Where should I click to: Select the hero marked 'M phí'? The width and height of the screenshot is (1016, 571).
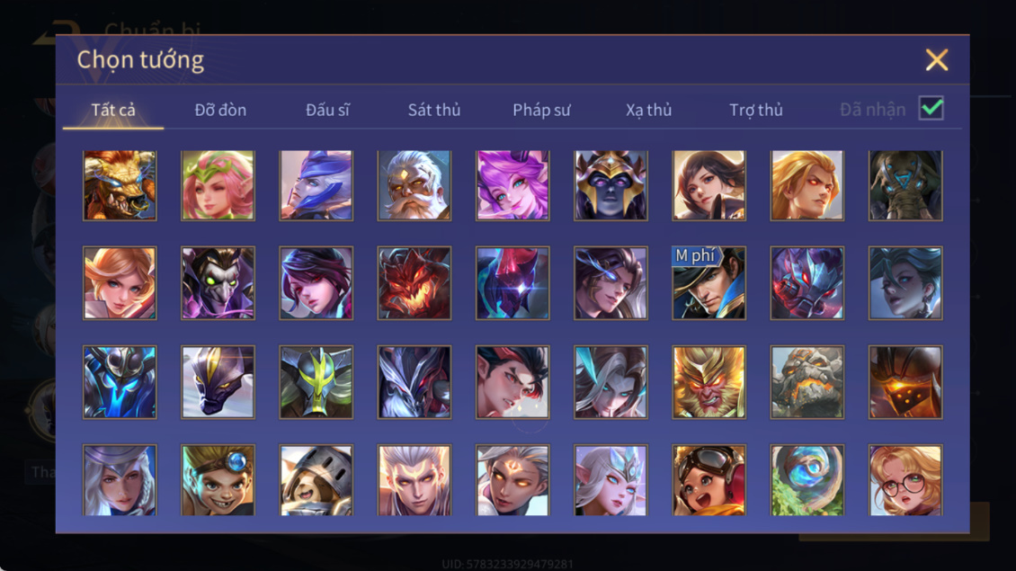709,282
